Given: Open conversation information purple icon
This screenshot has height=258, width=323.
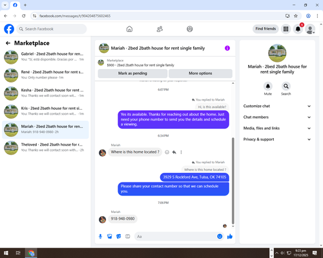Looking at the screenshot, I should tap(227, 48).
